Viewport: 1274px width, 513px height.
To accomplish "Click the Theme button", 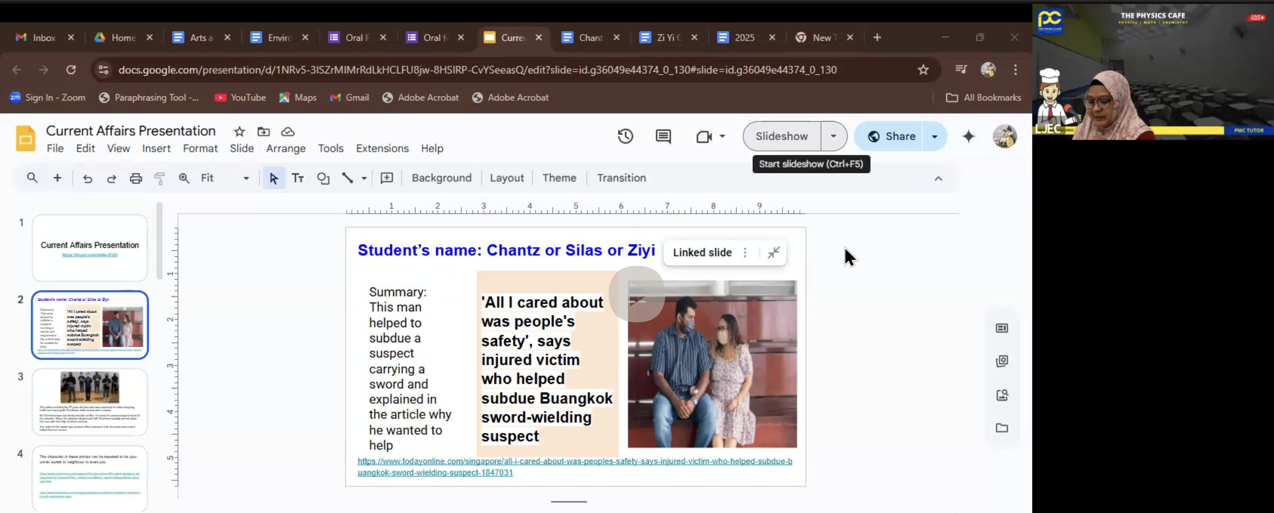I will 559,178.
